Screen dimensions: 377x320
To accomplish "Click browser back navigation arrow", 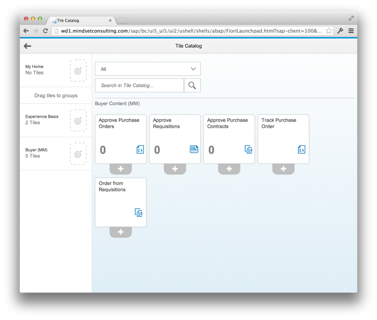I will coord(26,31).
